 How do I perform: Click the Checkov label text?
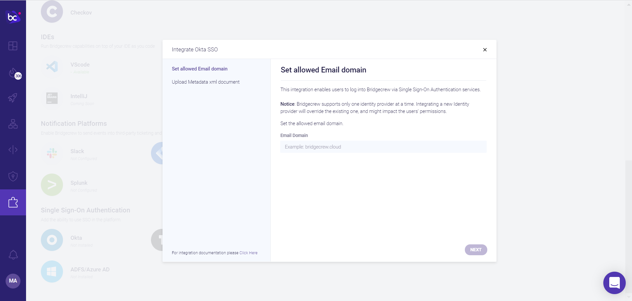coord(81,13)
